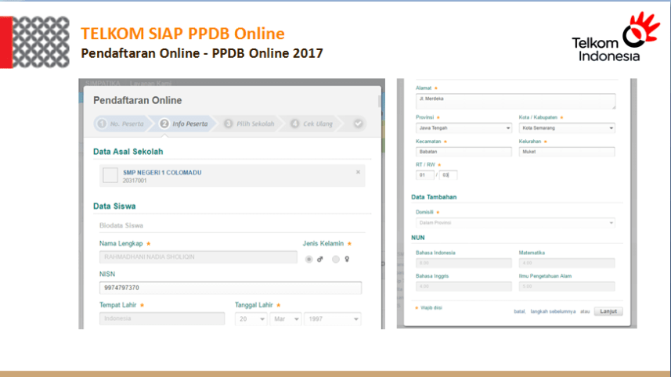
Task: Open the birth year dropdown showing 1997
Action: pyautogui.click(x=333, y=319)
